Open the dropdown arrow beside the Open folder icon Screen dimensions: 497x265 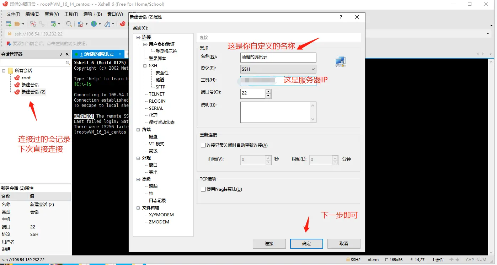(23, 24)
